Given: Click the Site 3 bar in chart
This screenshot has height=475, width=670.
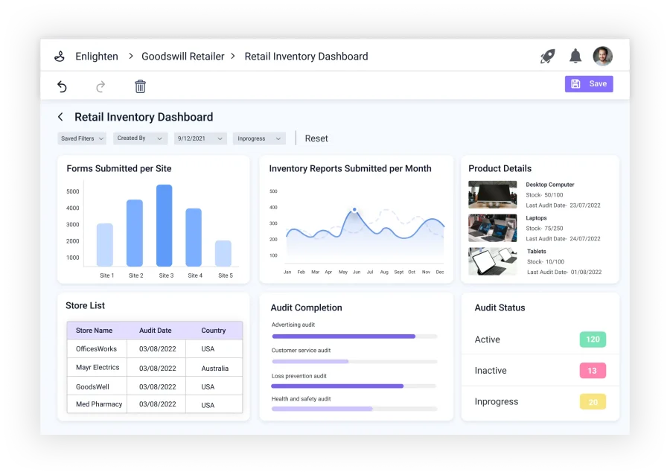Looking at the screenshot, I should [x=165, y=226].
